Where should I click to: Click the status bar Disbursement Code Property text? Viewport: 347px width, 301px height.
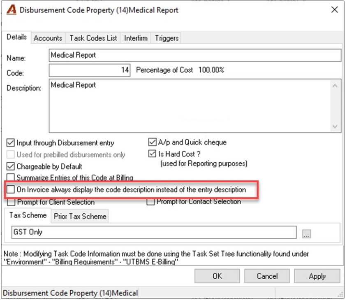pos(70,293)
